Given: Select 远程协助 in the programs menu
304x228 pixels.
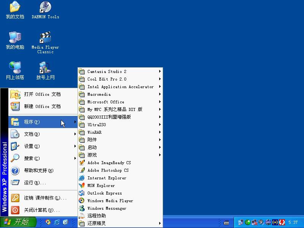Looking at the screenshot, I should tap(120, 216).
